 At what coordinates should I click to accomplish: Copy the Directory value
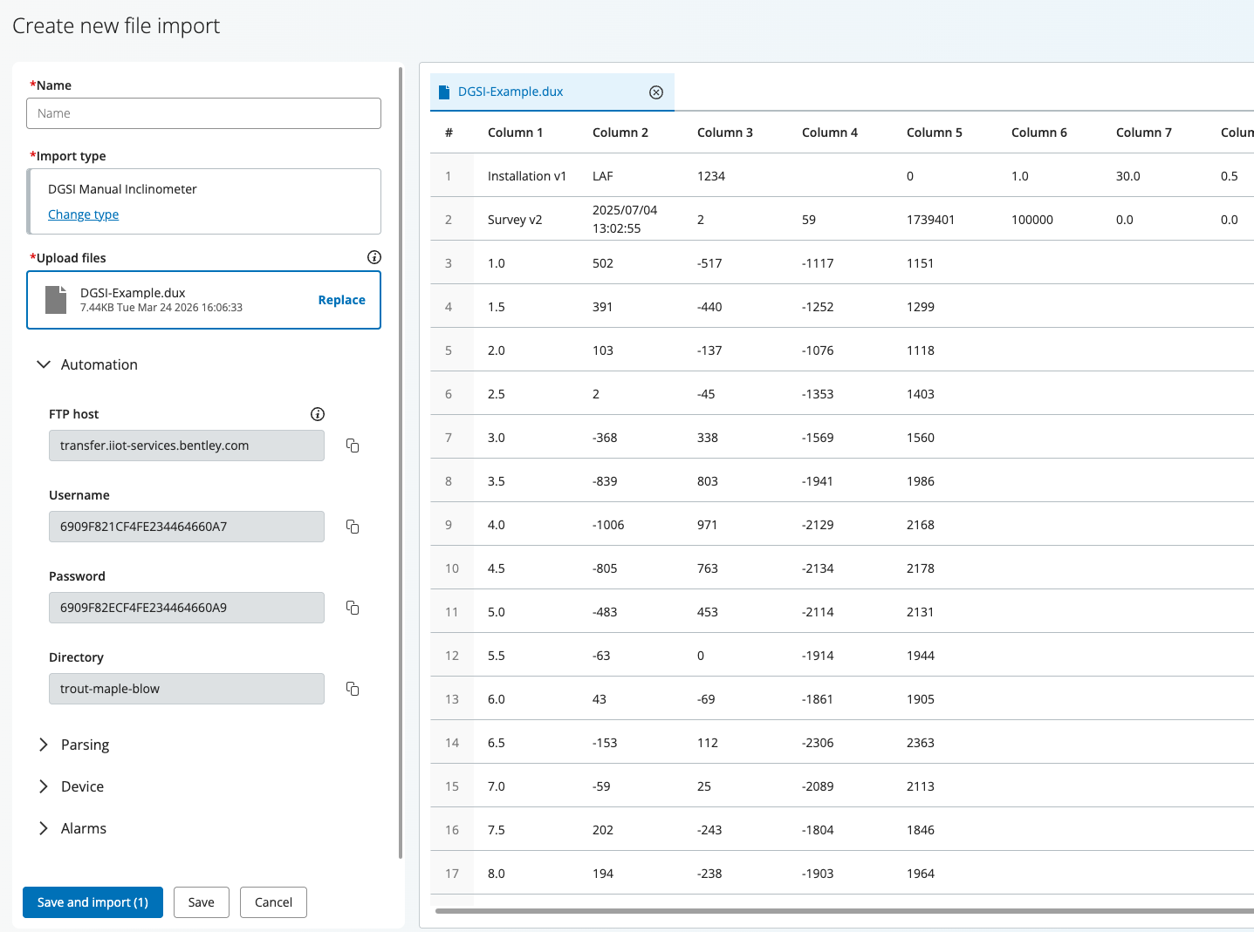coord(353,689)
